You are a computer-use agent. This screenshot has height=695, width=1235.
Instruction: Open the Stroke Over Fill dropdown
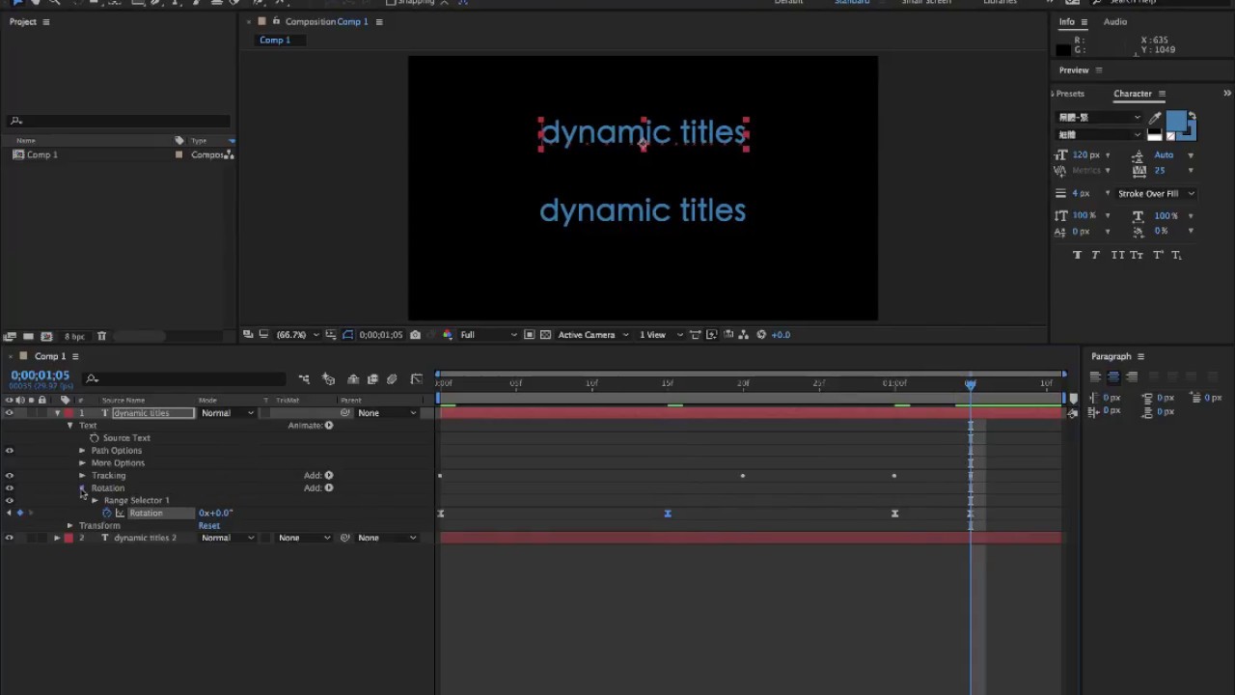[x=1156, y=194]
